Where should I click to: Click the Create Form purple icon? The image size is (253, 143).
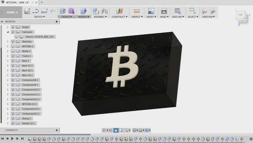(71, 11)
